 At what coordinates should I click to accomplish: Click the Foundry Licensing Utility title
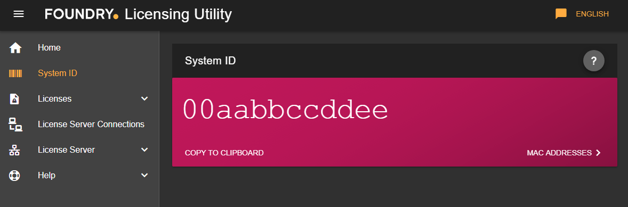coord(138,14)
